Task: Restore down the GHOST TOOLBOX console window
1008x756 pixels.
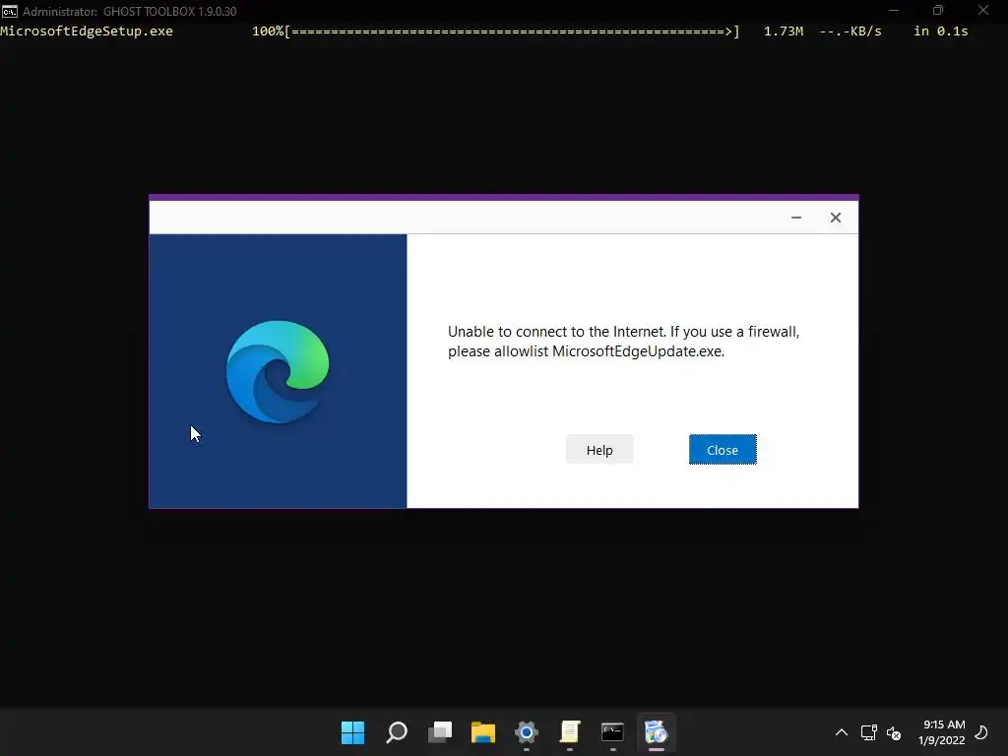Action: coord(938,10)
